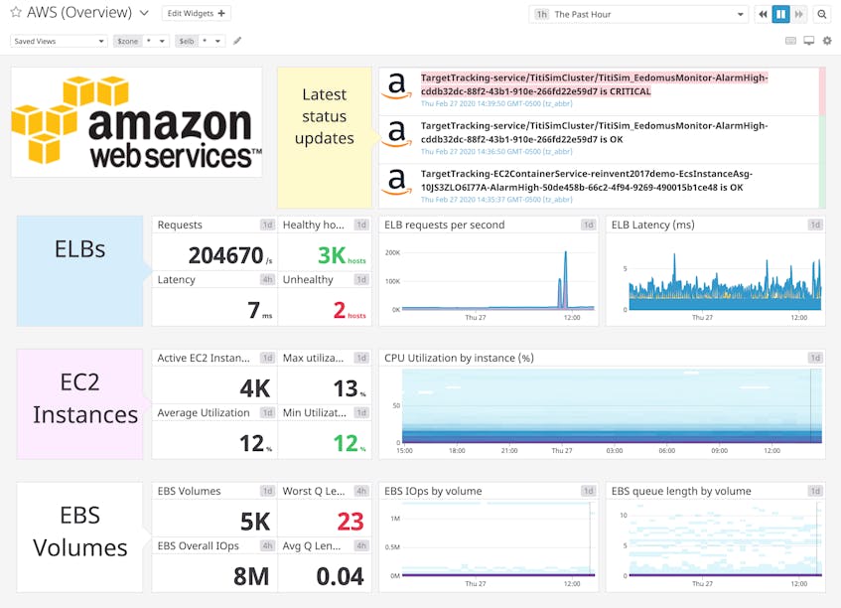The width and height of the screenshot is (841, 608).
Task: Open the settings gear icon
Action: pyautogui.click(x=827, y=41)
